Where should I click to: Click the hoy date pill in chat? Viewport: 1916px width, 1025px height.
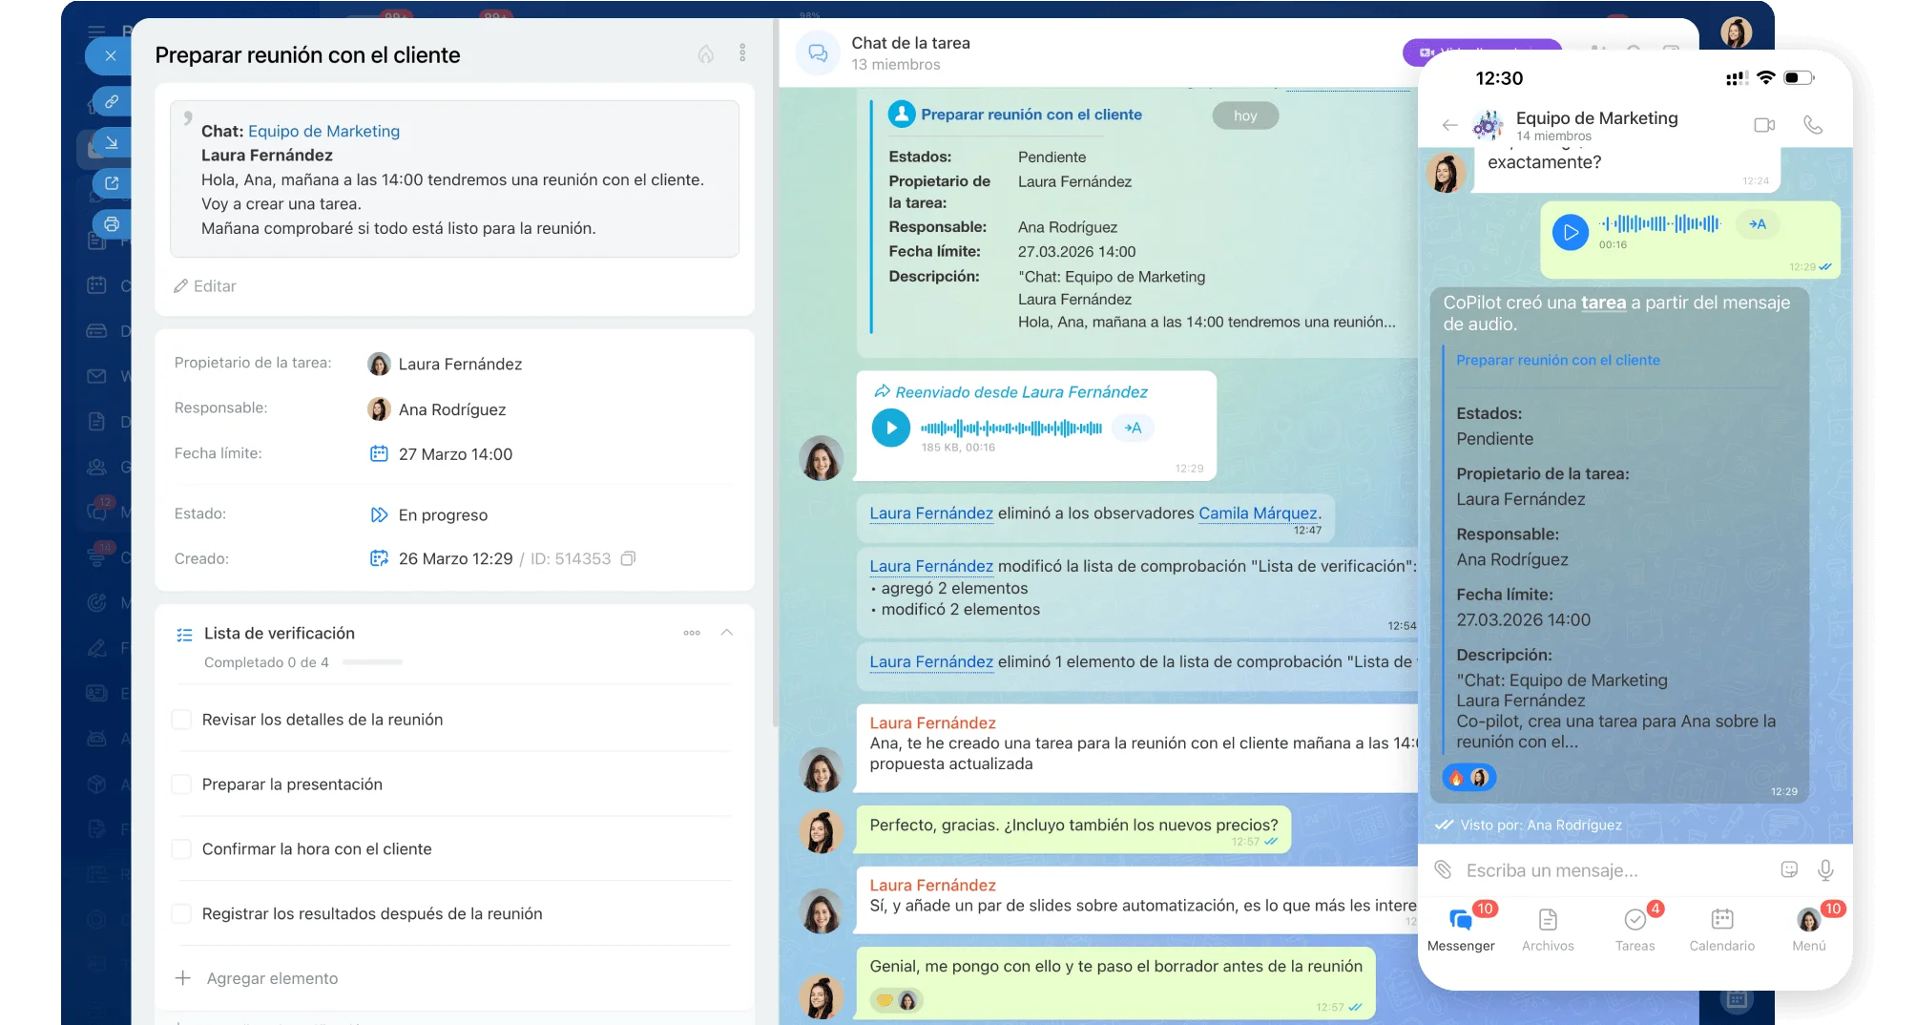tap(1245, 115)
